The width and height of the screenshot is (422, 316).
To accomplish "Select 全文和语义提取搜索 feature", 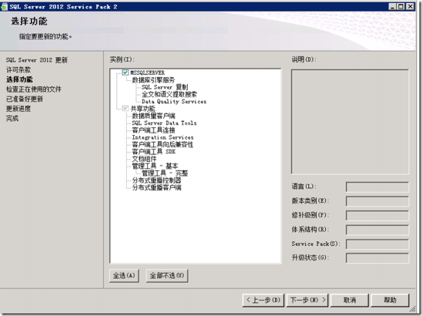I will 169,95.
